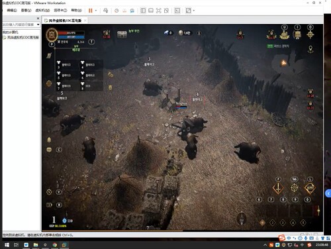Screen dimensions: 331x249
Task: Open the console view toolbar icon
Action: (x=177, y=11)
